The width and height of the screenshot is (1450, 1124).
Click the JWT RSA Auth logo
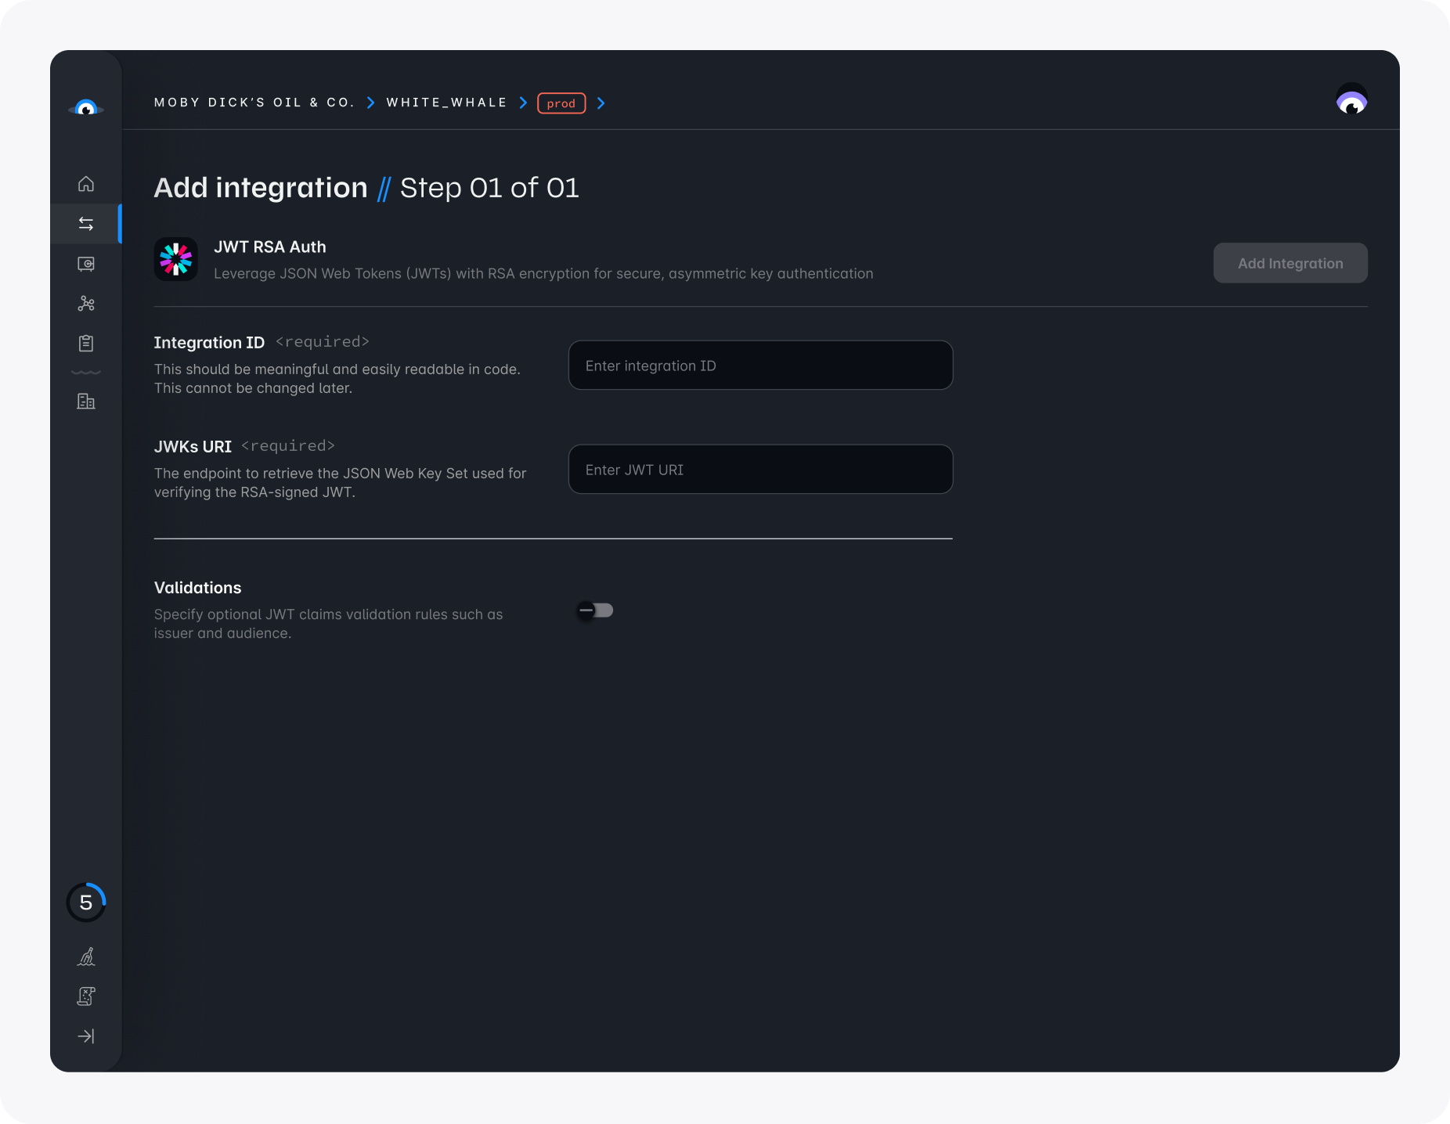pyautogui.click(x=176, y=259)
